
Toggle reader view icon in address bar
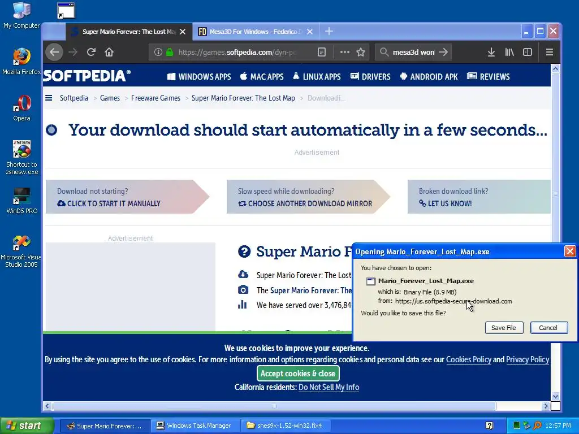[x=322, y=52]
